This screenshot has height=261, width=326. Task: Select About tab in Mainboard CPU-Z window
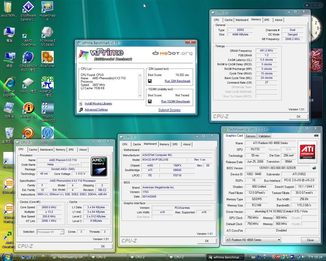[187, 144]
